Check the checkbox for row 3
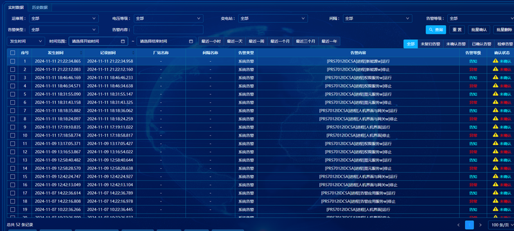Viewport: 514px width, 231px height. pos(12,78)
